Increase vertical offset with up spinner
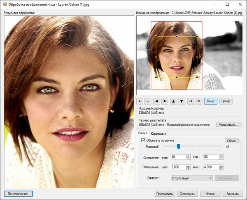Screen dimensions: 247x200 coord(188,156)
